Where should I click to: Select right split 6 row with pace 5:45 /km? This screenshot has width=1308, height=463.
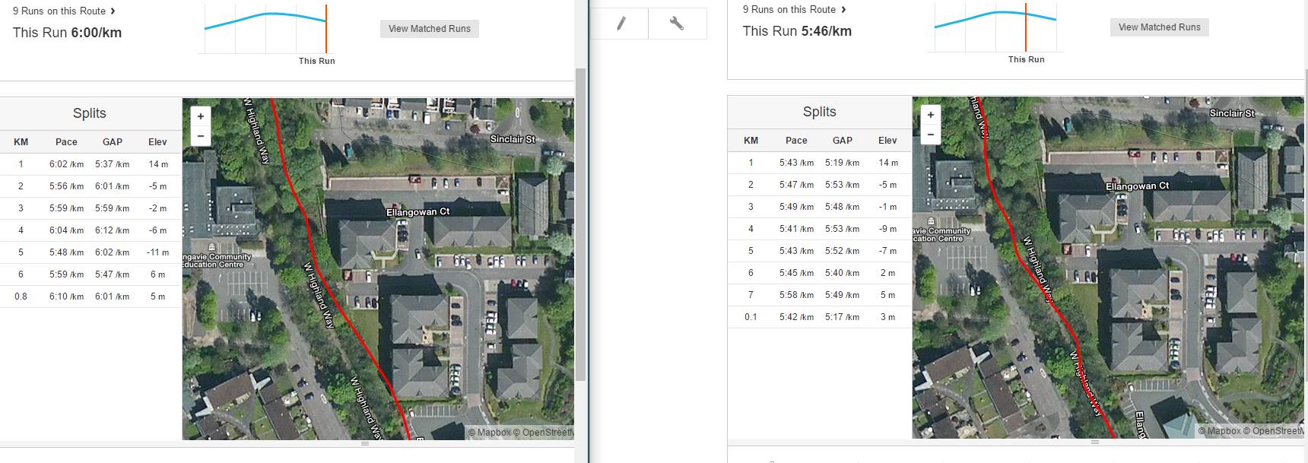pos(819,273)
